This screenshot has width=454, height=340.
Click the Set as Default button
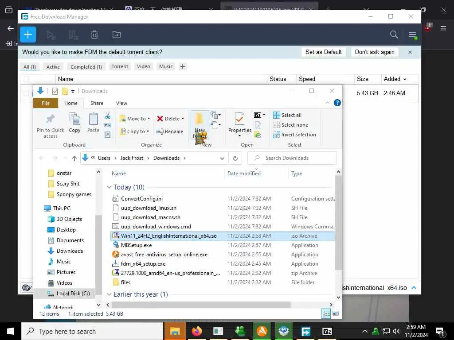pos(323,52)
